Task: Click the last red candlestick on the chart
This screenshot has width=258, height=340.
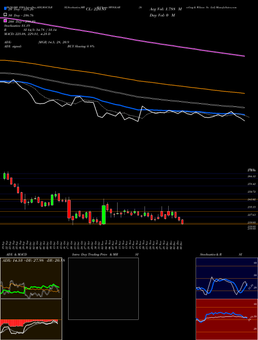Action: coord(183,222)
